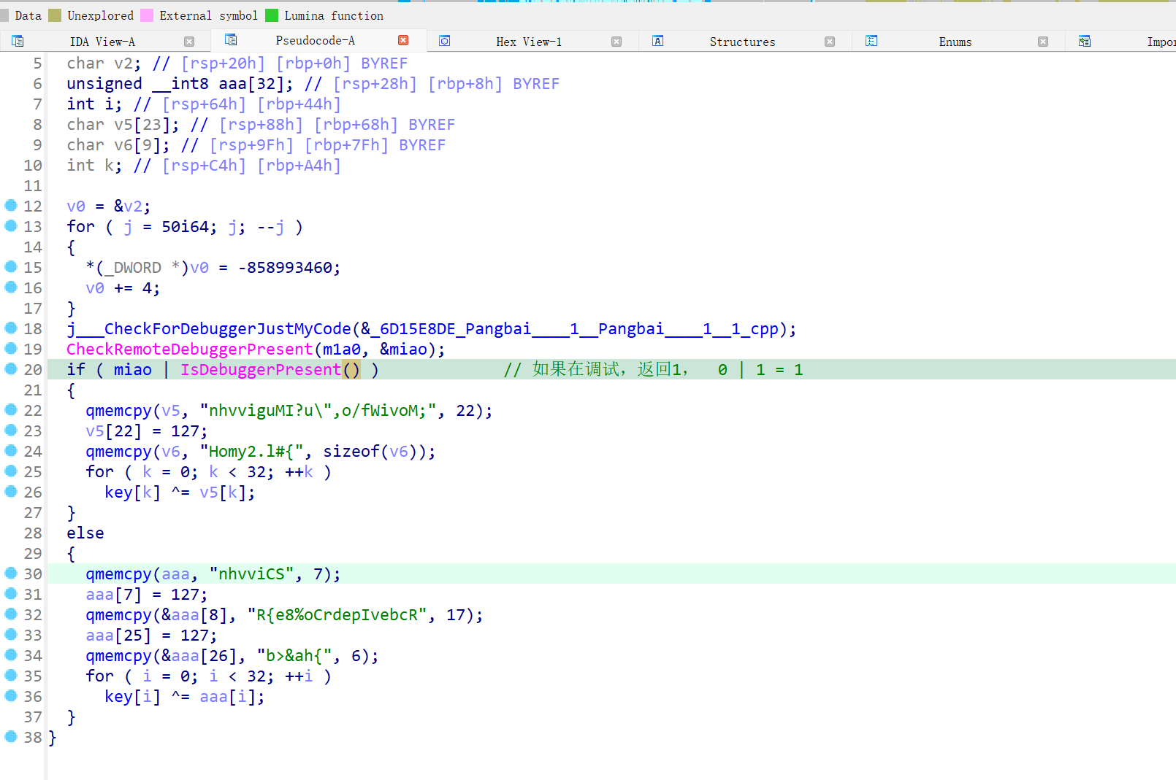Screen dimensions: 1176x780
Task: Click the qmemcpy call on line 30
Action: 118,574
